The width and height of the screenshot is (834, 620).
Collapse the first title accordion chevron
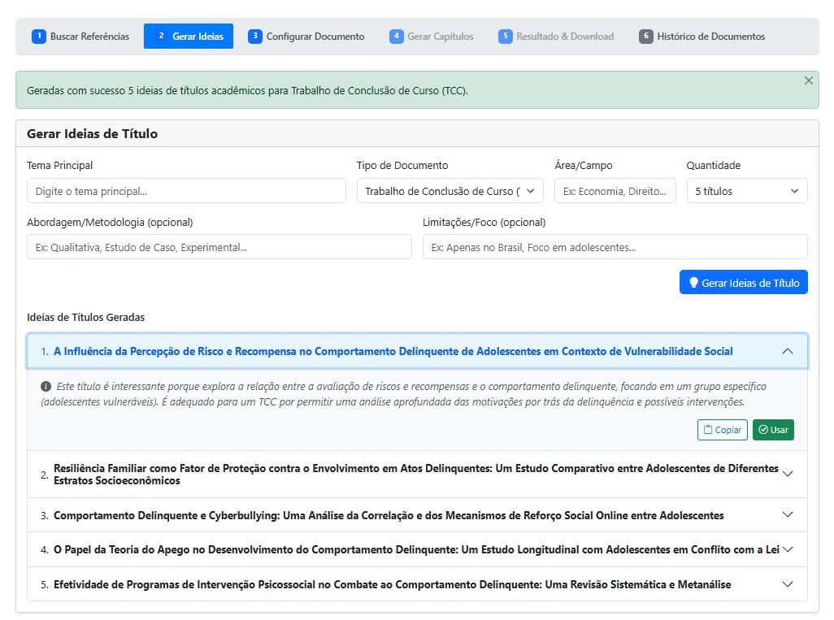tap(786, 352)
